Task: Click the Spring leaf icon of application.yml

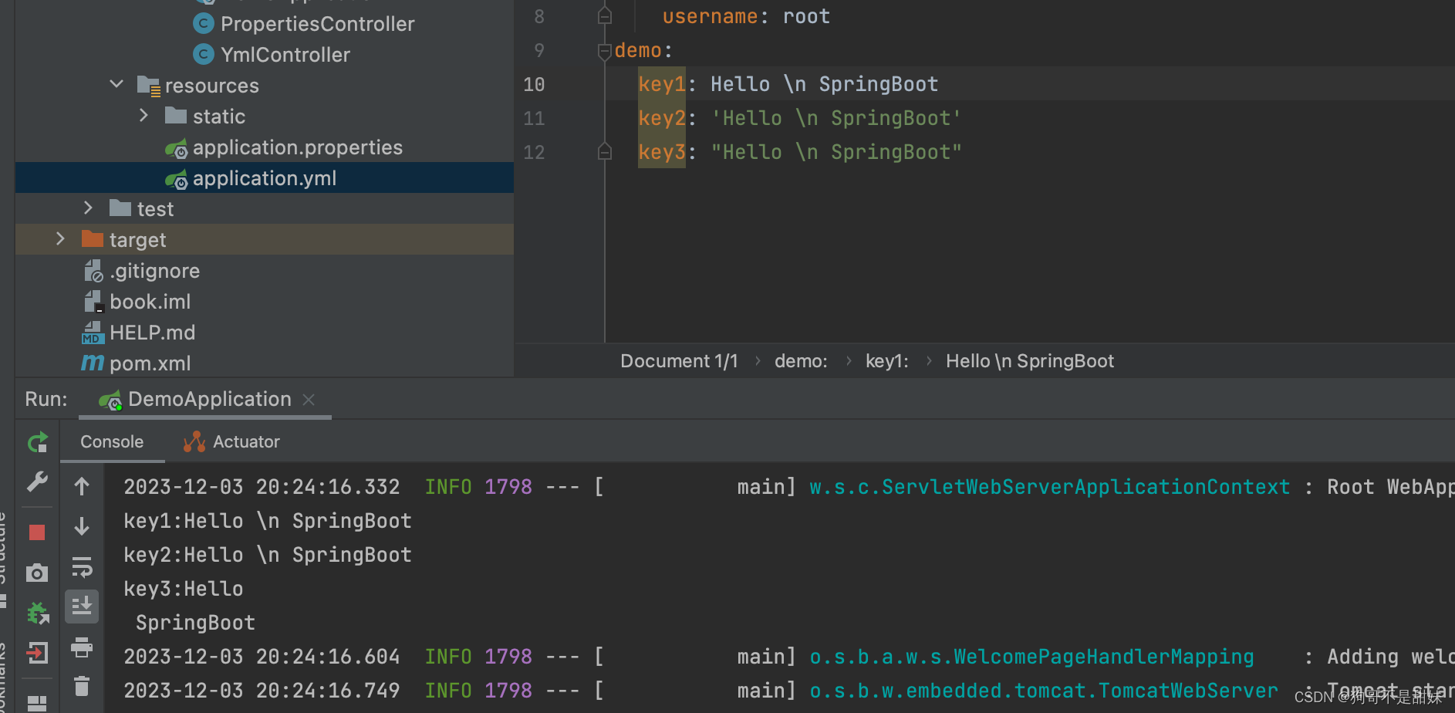Action: coord(176,179)
